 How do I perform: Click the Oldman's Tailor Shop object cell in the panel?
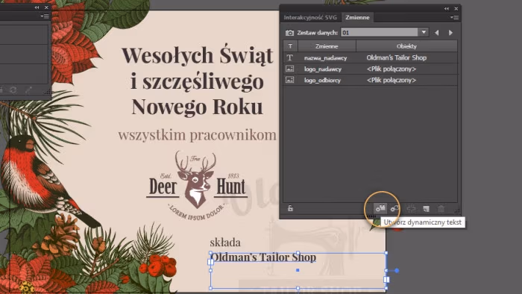(x=397, y=57)
